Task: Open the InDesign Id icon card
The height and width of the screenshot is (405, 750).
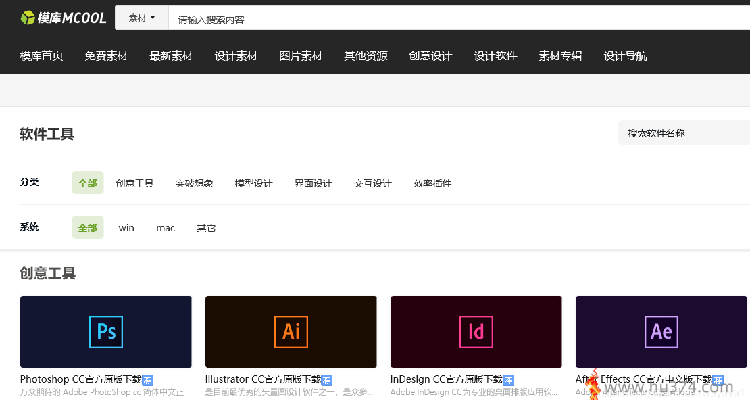Action: 476,332
